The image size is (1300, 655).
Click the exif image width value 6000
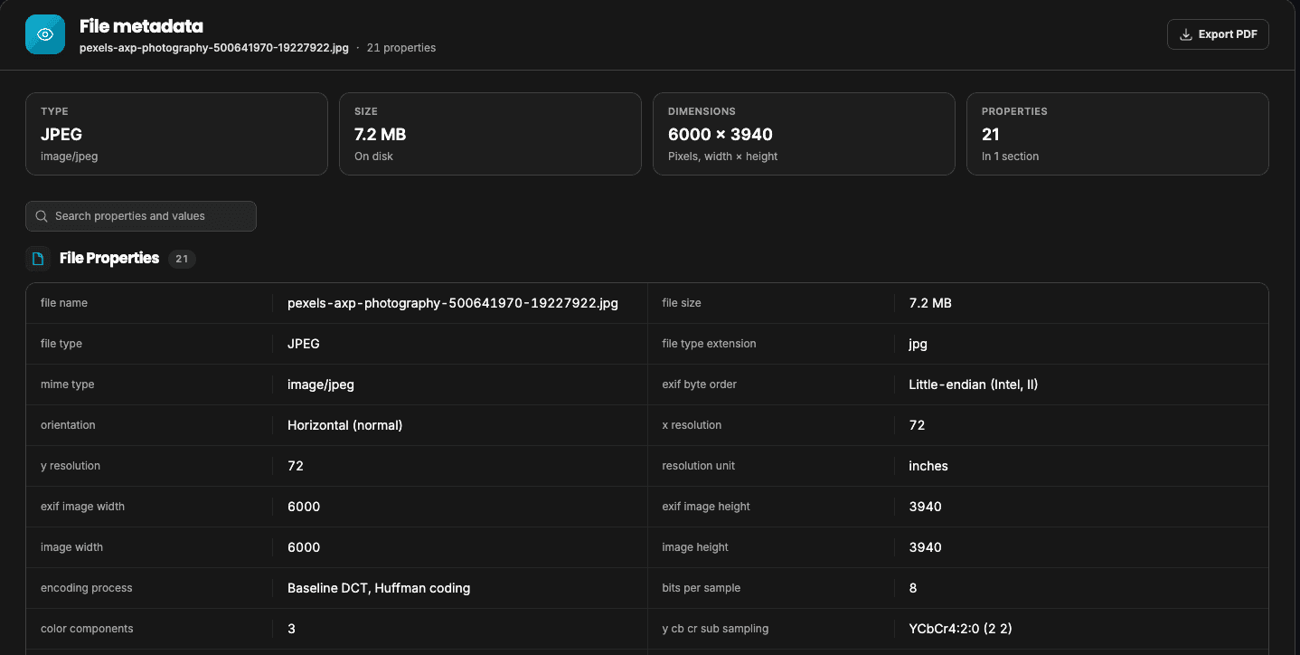[304, 507]
